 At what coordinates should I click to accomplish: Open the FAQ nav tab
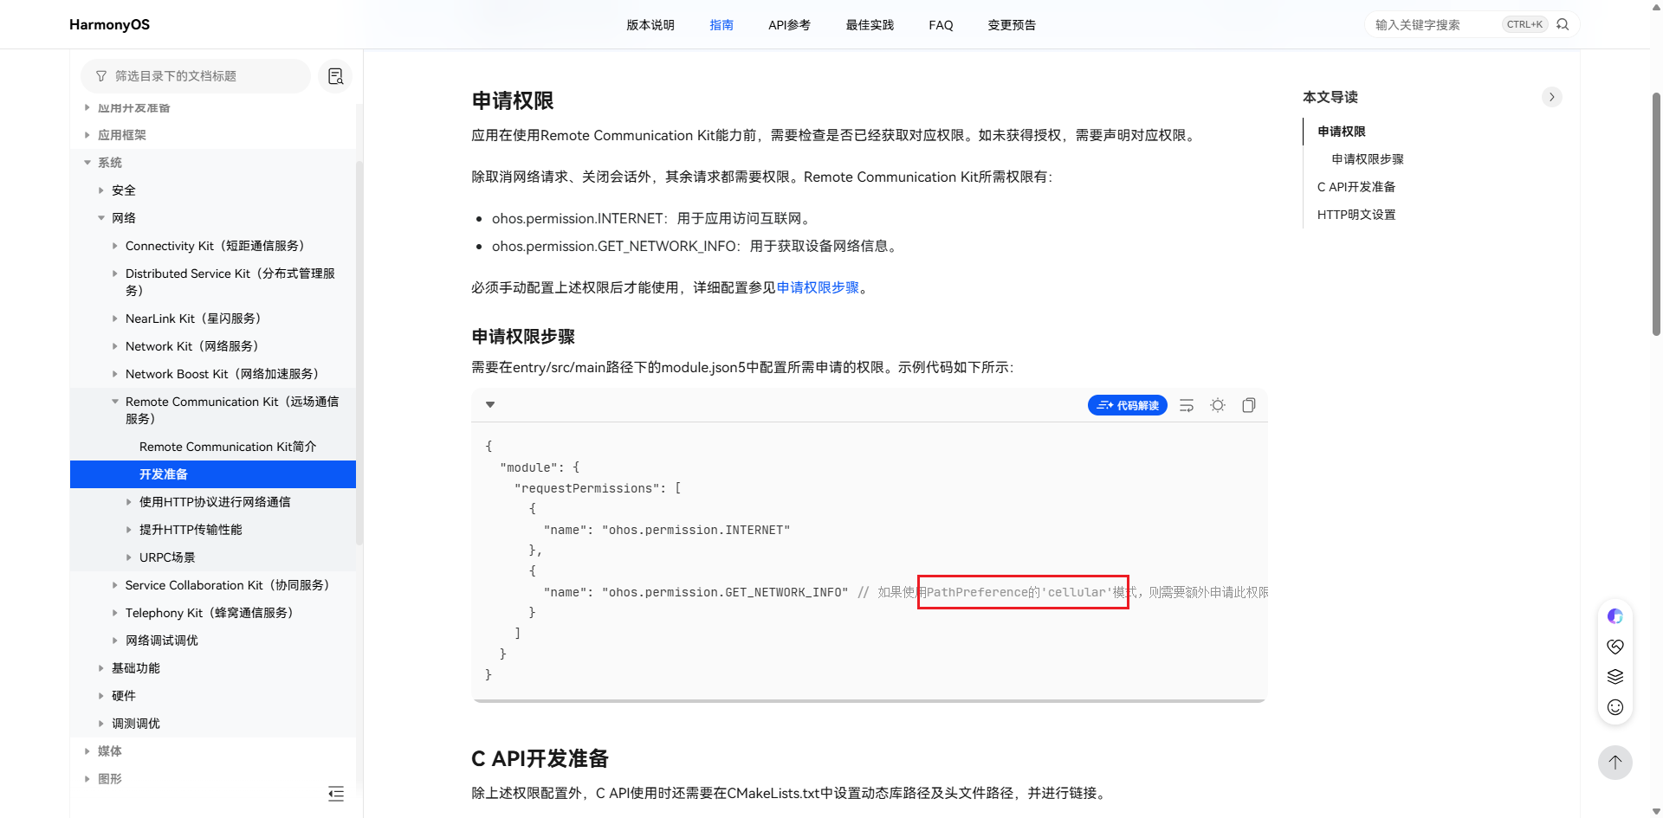coord(941,25)
